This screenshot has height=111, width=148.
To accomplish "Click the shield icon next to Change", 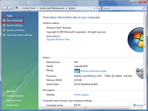I will (x=134, y=105).
